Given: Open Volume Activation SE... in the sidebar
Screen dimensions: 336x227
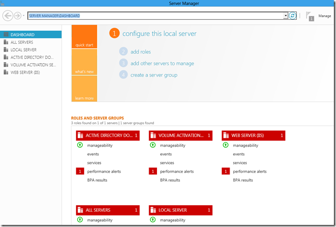Looking at the screenshot, I should tap(31, 65).
